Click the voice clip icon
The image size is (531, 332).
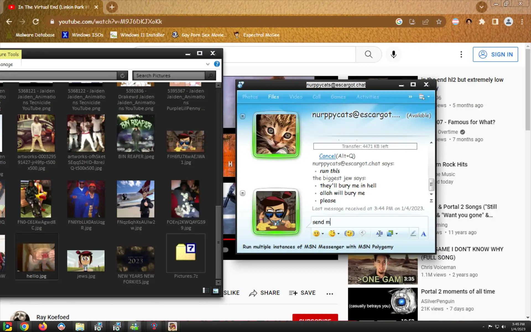tap(362, 234)
